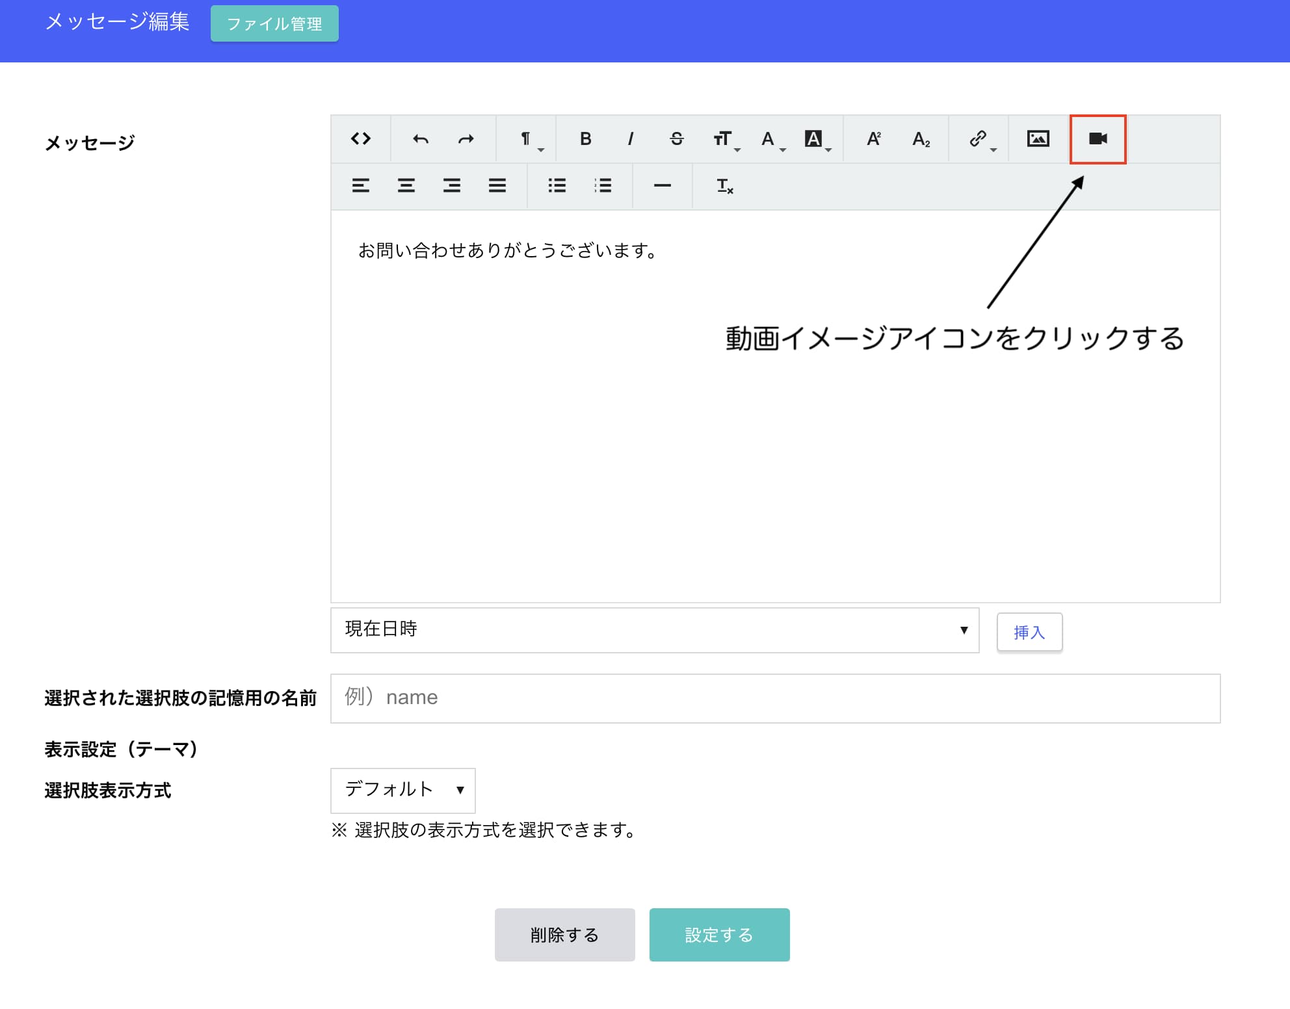The width and height of the screenshot is (1290, 1009).
Task: Insert a horizontal line
Action: [663, 186]
